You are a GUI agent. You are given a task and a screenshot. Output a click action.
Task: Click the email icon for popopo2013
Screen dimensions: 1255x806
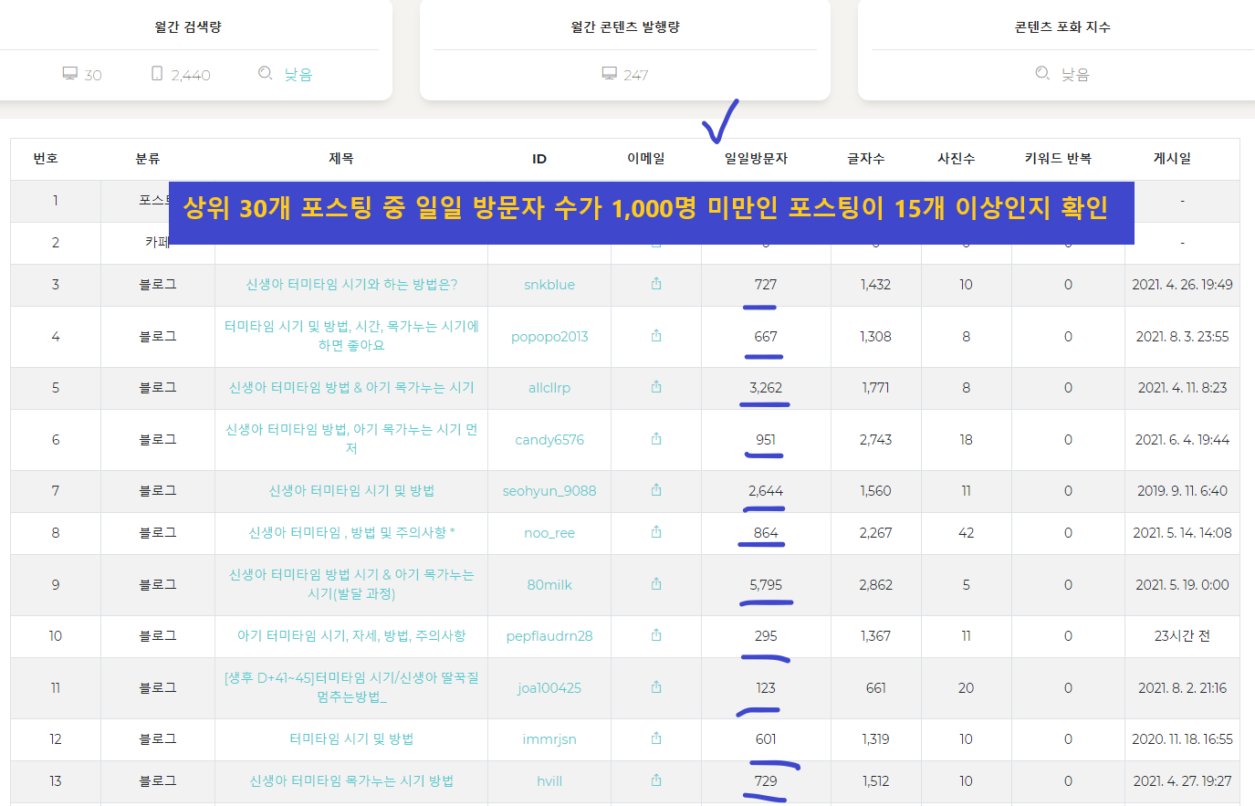pos(656,336)
